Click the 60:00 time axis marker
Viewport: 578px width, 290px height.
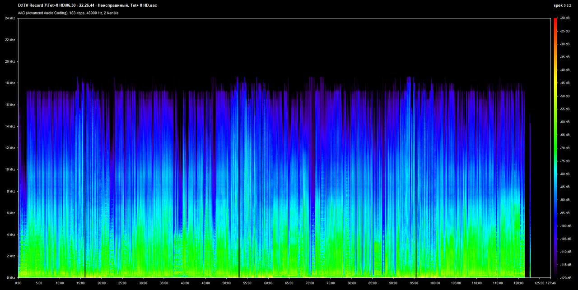(268, 283)
